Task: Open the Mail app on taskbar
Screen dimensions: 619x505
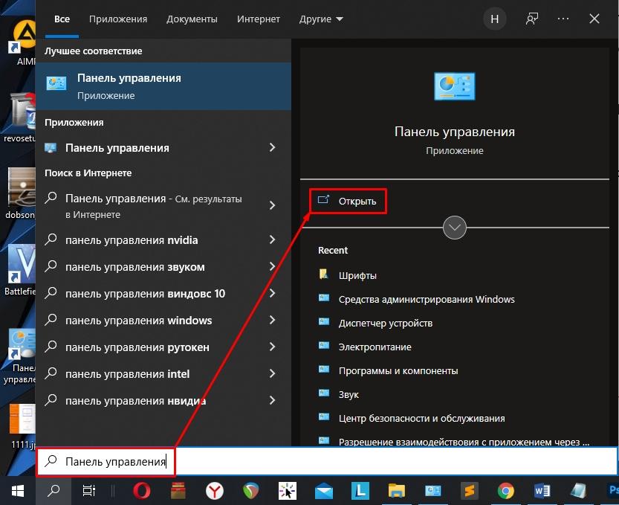Action: click(324, 492)
